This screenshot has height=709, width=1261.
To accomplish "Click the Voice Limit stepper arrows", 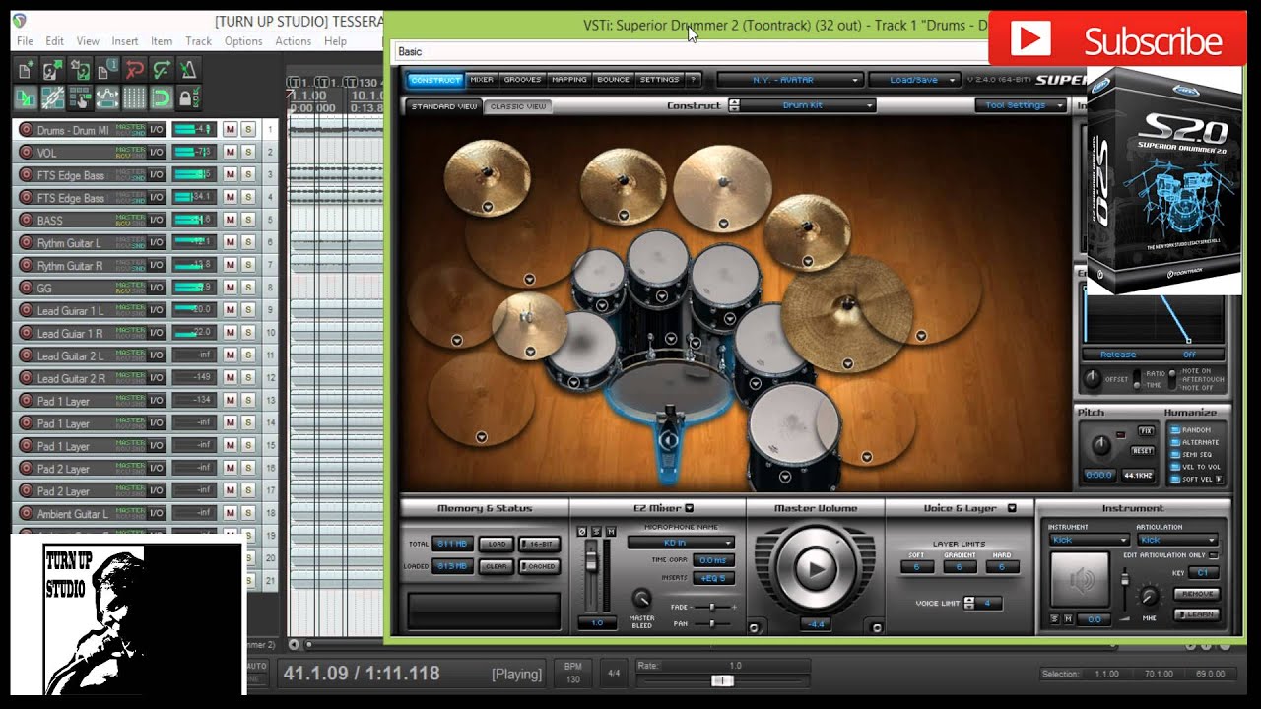I will tap(969, 603).
